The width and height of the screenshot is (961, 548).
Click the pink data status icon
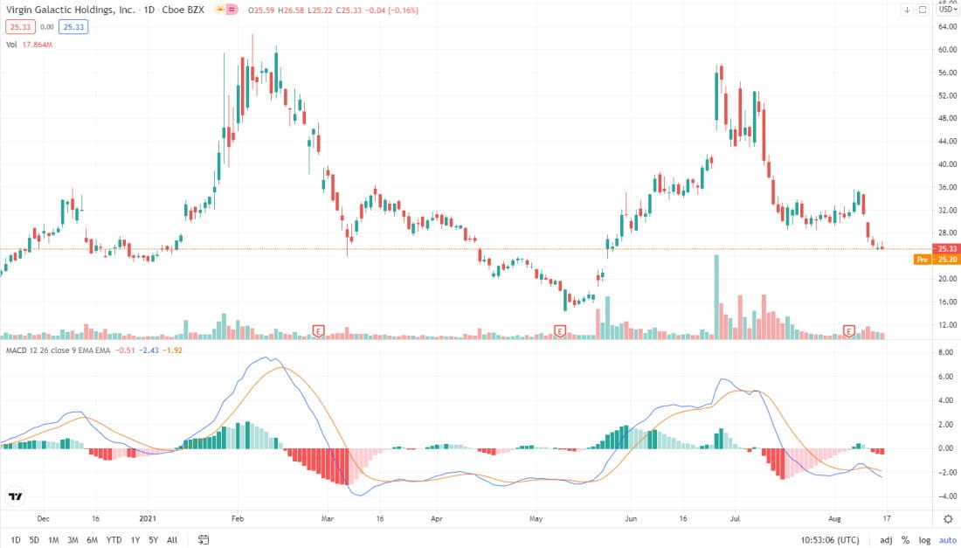[232, 10]
